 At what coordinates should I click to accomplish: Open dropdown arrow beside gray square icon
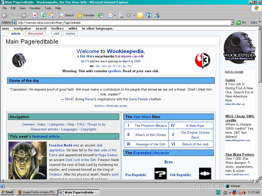134,16
